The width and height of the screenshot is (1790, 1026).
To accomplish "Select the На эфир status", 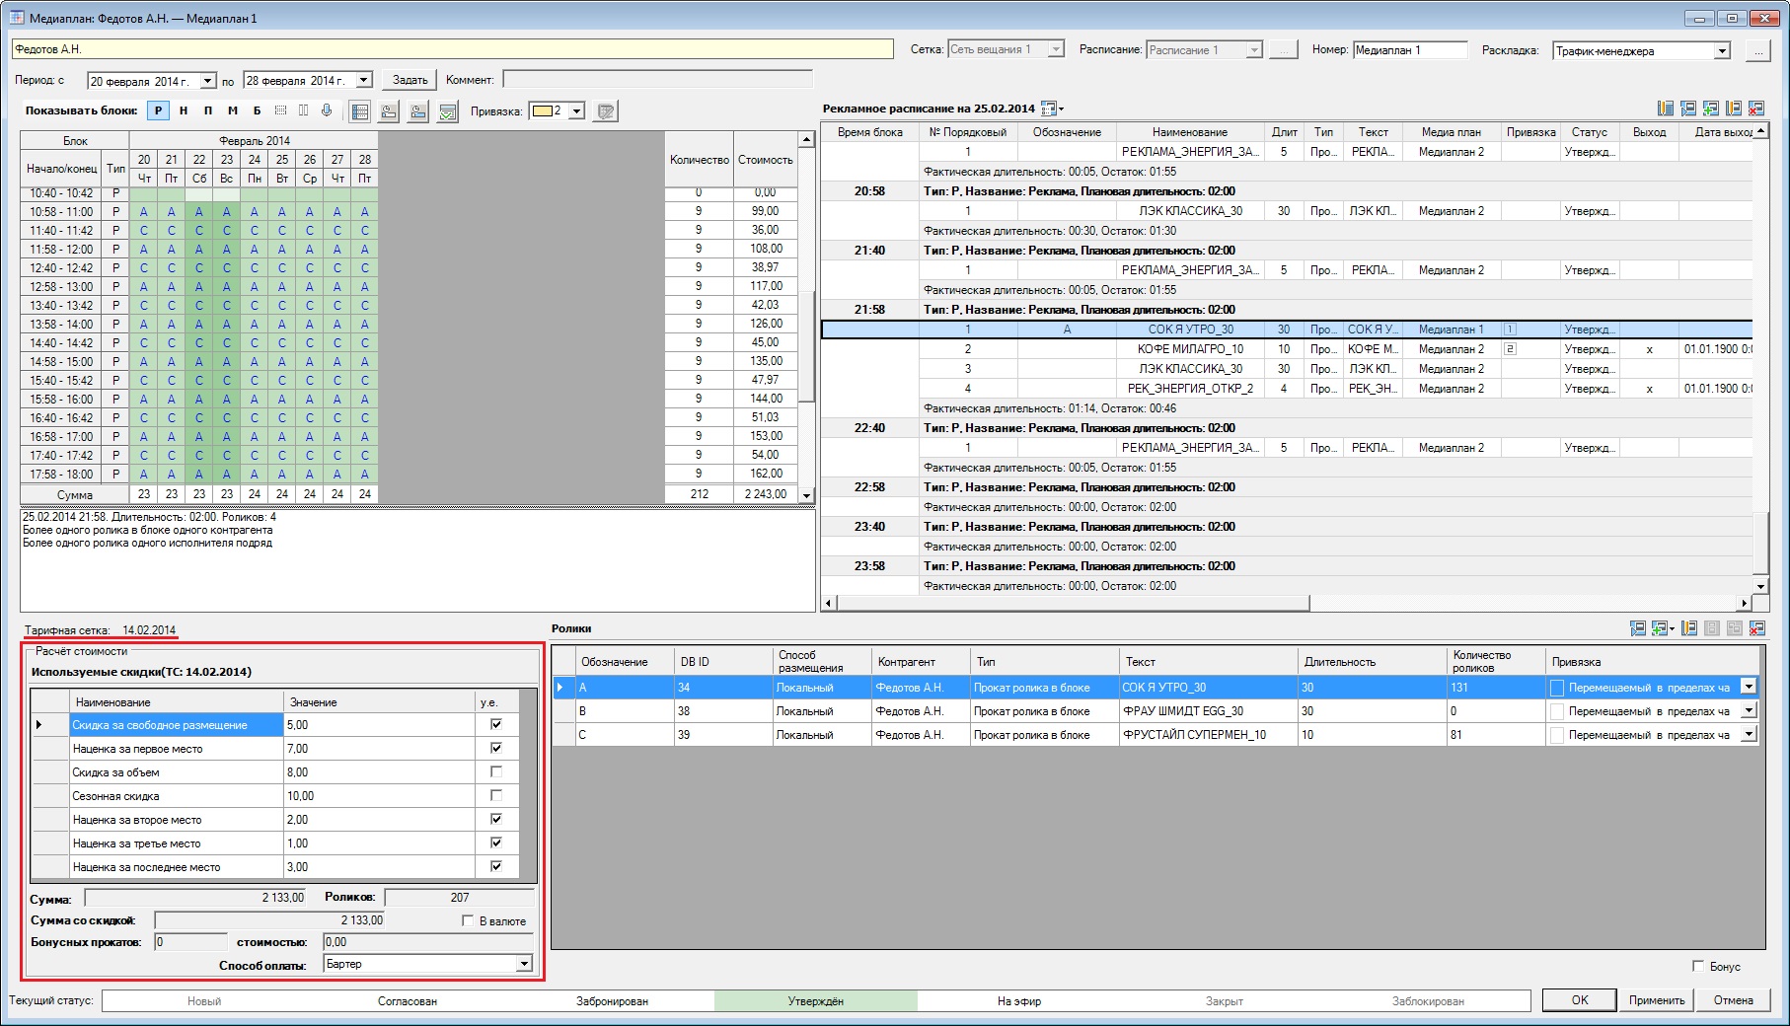I will point(1019,1000).
